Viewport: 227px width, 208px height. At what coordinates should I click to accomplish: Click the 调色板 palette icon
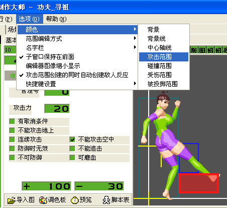point(43,200)
